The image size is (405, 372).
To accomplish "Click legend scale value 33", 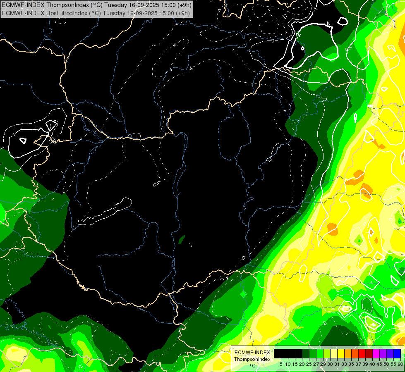I will 344,364.
